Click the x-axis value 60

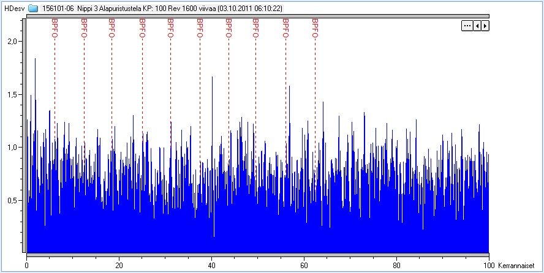[x=304, y=266]
